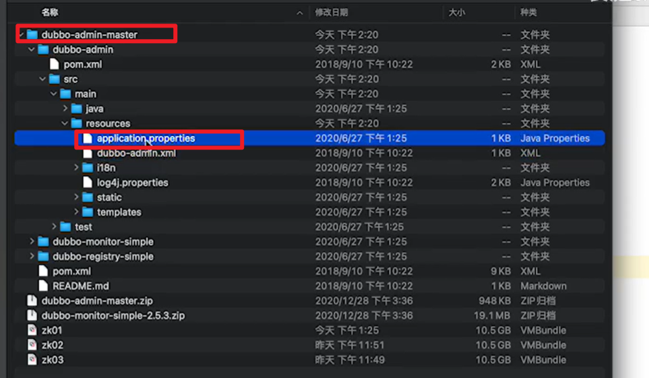Expand the static folder
This screenshot has height=378, width=649.
tap(76, 197)
